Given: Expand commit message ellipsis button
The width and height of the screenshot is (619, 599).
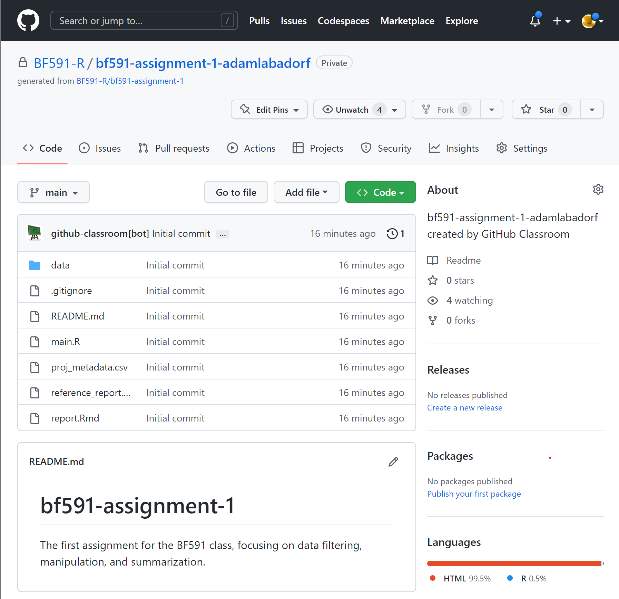Looking at the screenshot, I should coord(223,234).
